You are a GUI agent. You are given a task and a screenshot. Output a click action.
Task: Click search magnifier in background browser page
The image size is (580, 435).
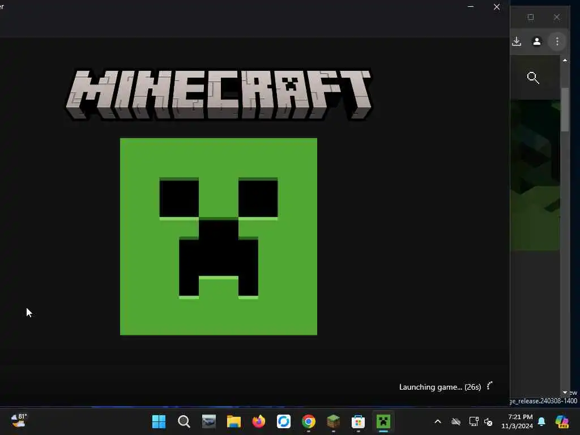pyautogui.click(x=533, y=78)
